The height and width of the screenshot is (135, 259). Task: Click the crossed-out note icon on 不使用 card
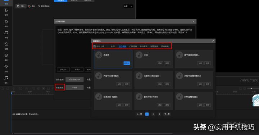(x=99, y=55)
